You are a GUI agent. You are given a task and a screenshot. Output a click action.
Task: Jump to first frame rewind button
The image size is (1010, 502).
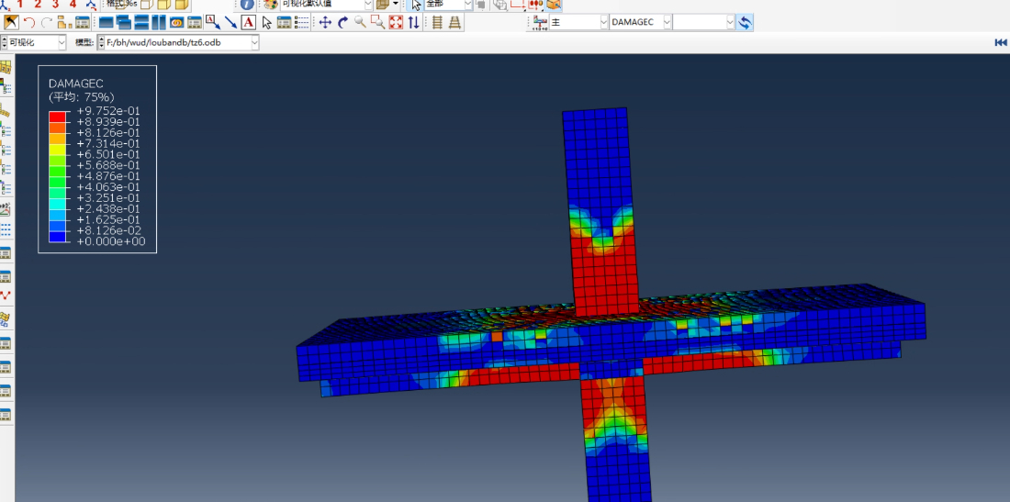click(x=1000, y=42)
